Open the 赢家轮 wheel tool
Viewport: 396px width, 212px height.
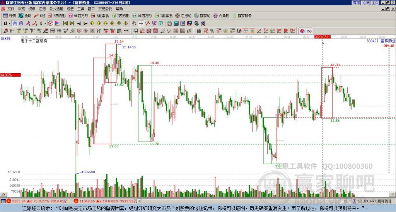[x=202, y=15]
